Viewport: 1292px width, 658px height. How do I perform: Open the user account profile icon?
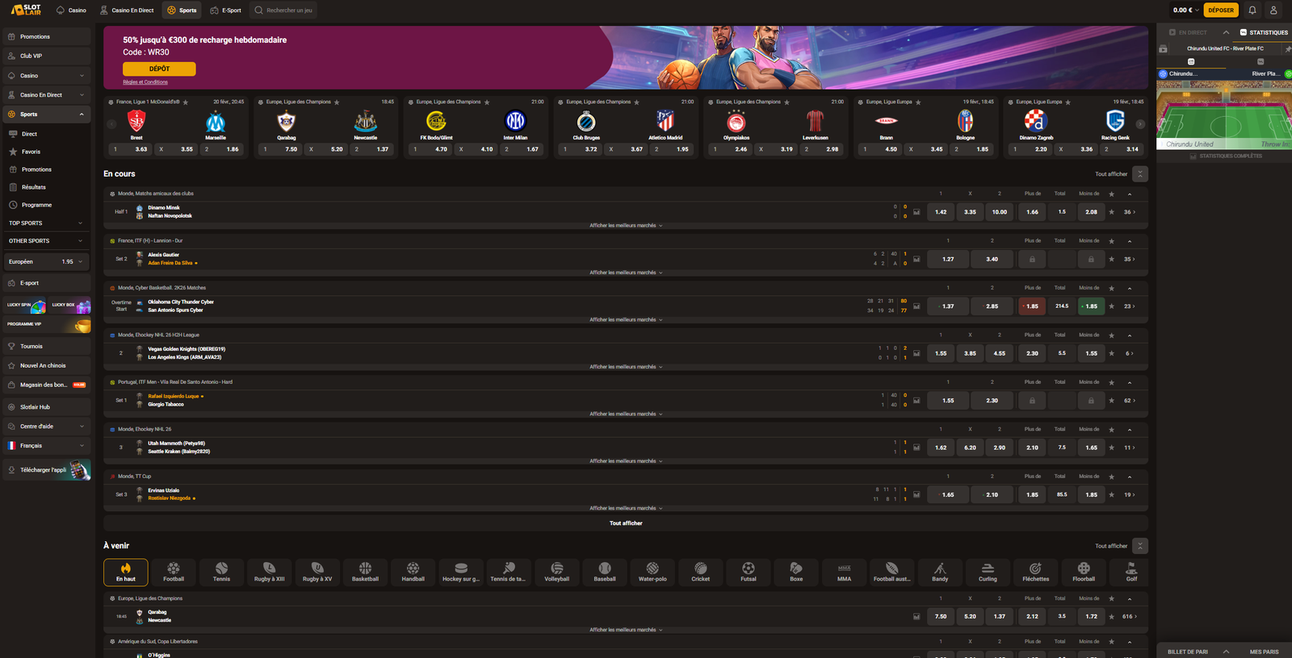point(1273,10)
